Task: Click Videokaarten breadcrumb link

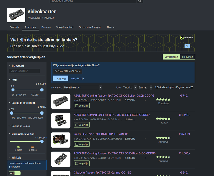Action: [x=34, y=18]
